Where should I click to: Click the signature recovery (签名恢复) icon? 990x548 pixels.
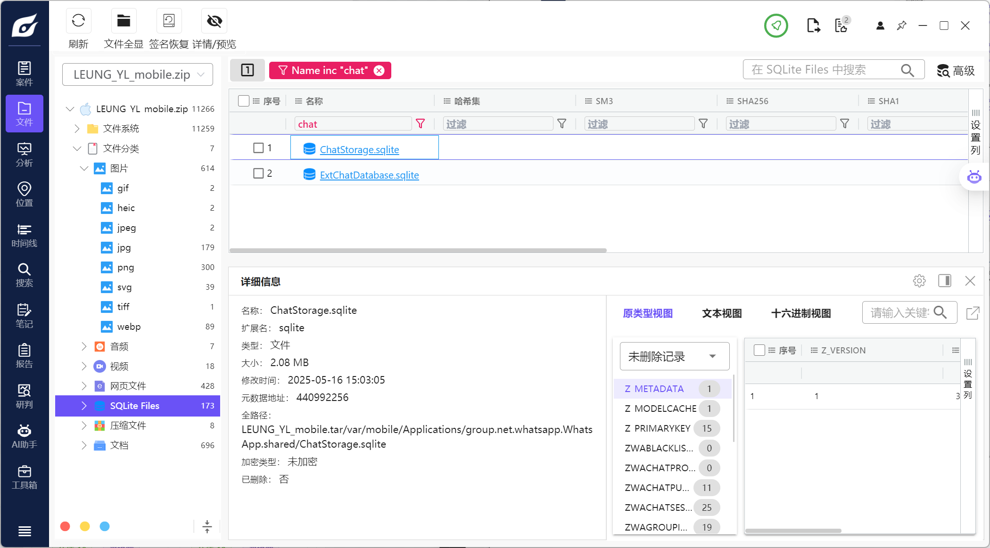[169, 21]
